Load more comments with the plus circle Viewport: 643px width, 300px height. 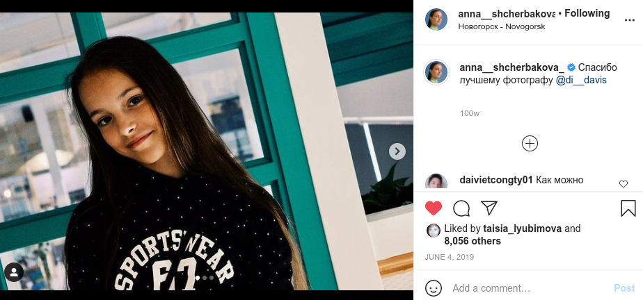click(x=530, y=143)
